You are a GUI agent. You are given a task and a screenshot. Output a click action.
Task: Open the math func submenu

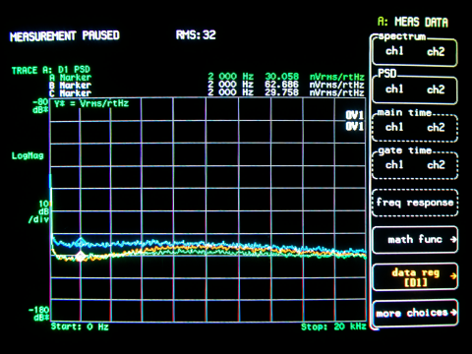pos(415,240)
